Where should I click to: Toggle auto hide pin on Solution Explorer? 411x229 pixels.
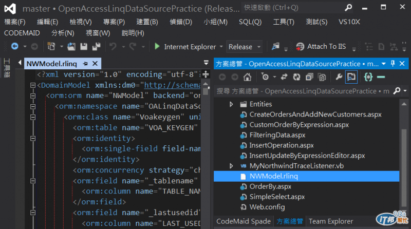(x=393, y=63)
